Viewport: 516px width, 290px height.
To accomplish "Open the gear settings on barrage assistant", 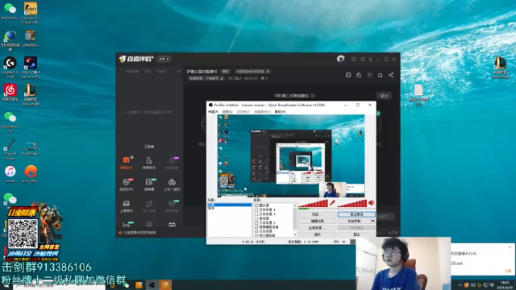I will pos(132,158).
